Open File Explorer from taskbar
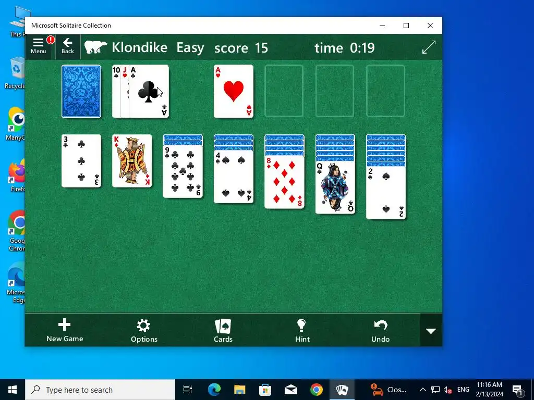The width and height of the screenshot is (534, 400). coord(240,390)
